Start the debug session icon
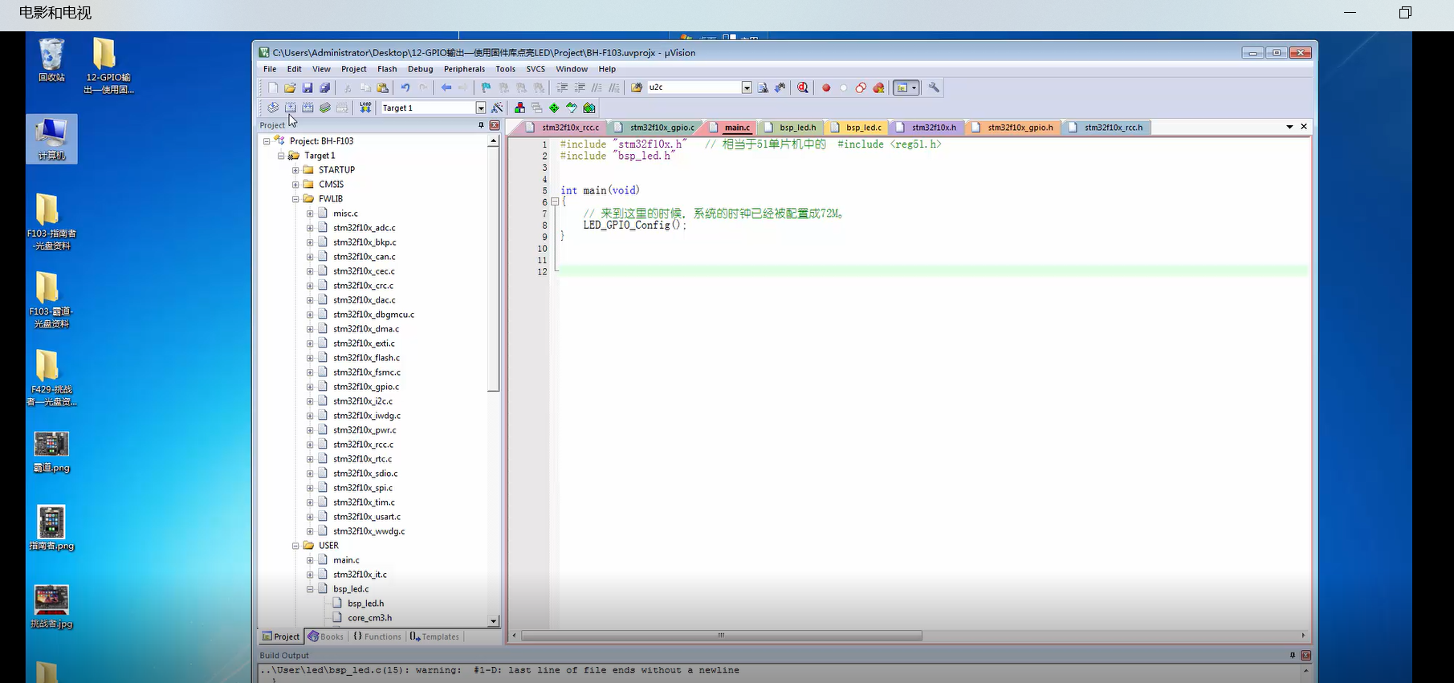Image resolution: width=1454 pixels, height=683 pixels. 802,87
